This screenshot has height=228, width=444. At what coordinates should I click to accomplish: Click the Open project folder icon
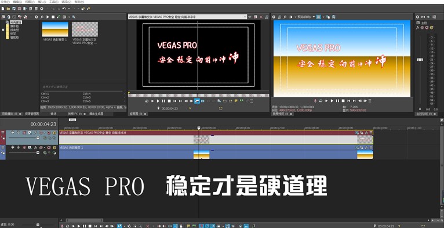pos(8,9)
